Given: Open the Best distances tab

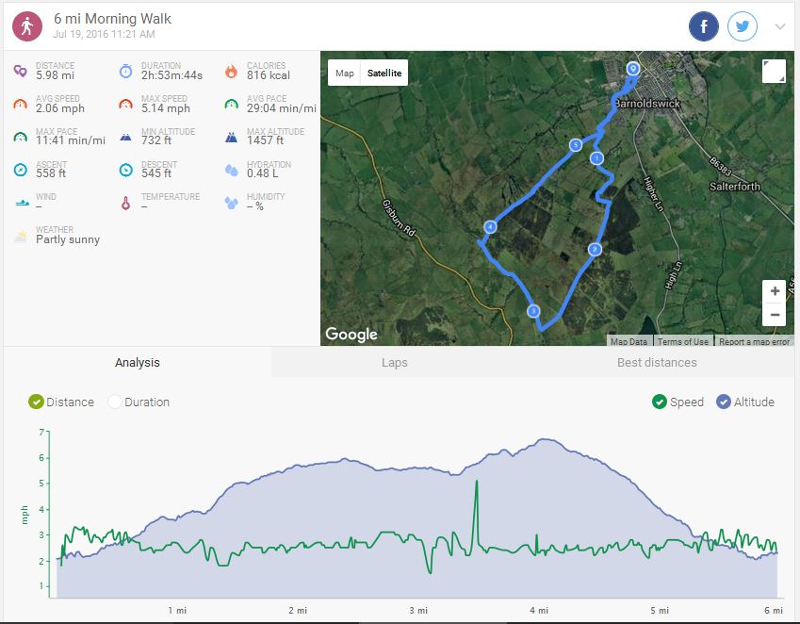Looking at the screenshot, I should (657, 362).
